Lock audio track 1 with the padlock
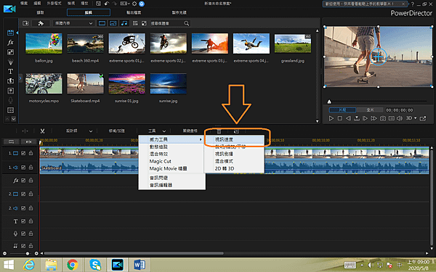This screenshot has width=436, height=272. 31,168
